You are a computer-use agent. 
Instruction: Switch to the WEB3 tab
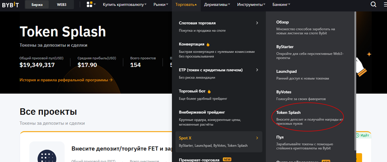62,5
